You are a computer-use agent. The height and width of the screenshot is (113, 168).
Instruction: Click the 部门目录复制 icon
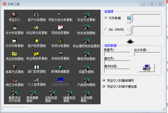[x=36, y=67]
